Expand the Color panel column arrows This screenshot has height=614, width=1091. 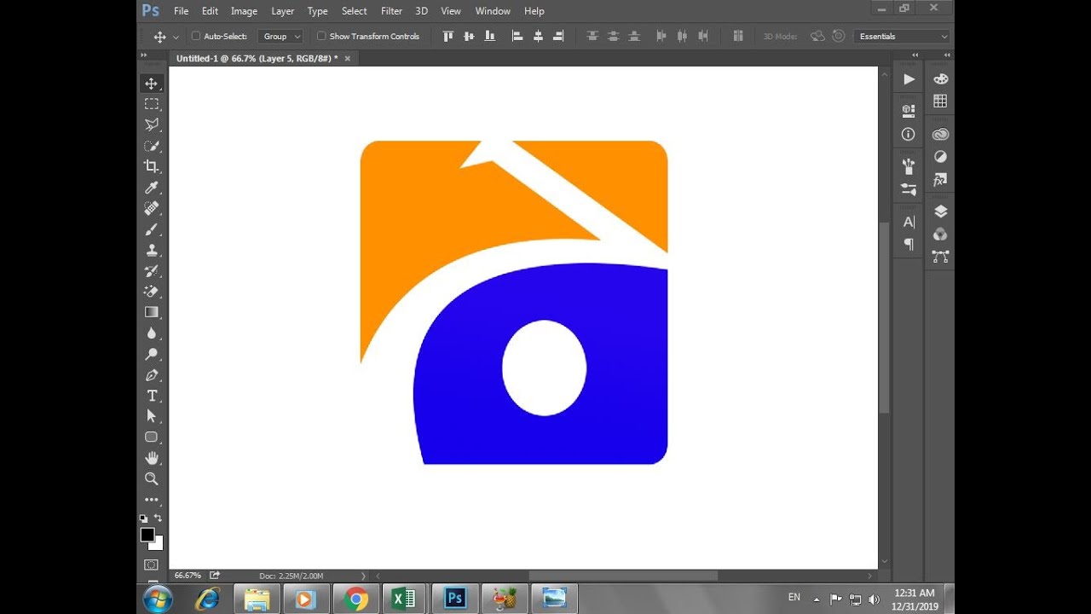click(x=947, y=55)
